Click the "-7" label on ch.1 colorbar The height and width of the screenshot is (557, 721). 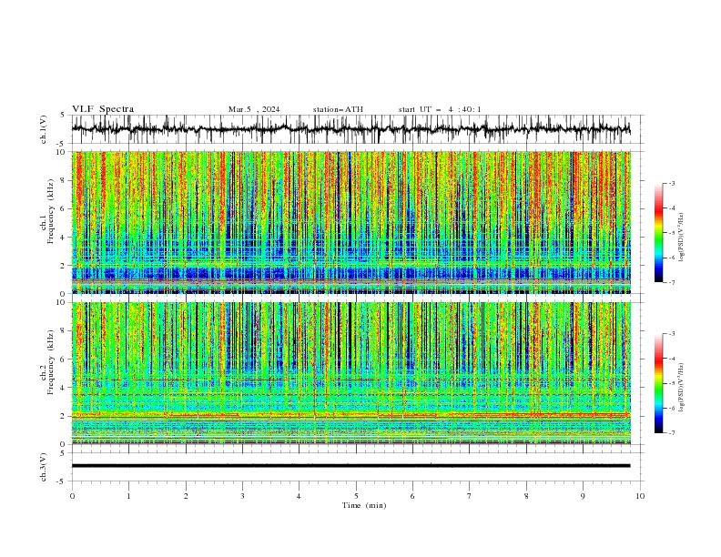tap(672, 282)
